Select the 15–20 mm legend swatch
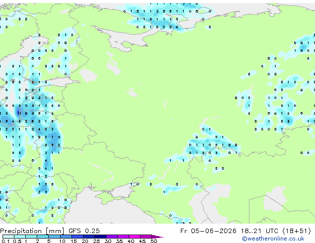This screenshot has width=315, height=243. point(78,237)
